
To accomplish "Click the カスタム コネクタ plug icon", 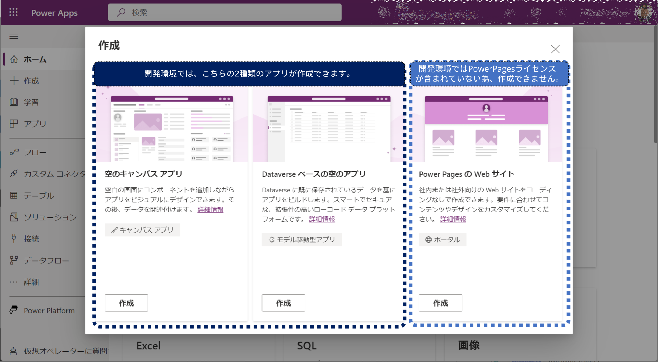I will (x=14, y=174).
